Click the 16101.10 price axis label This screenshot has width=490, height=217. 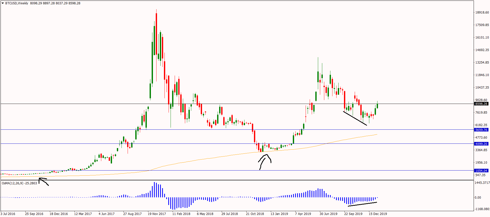pyautogui.click(x=482, y=37)
